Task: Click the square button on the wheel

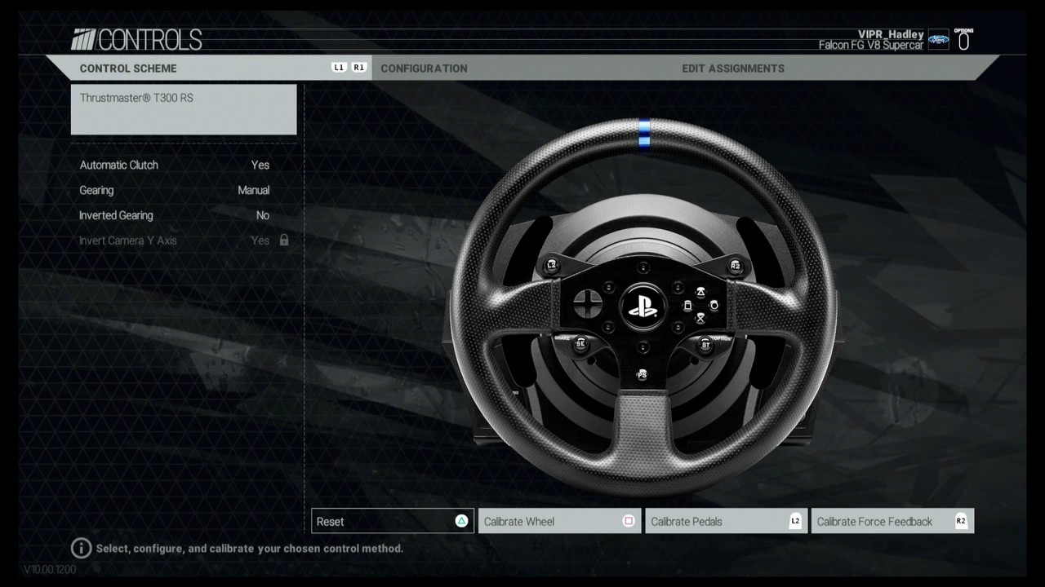Action: 687,306
